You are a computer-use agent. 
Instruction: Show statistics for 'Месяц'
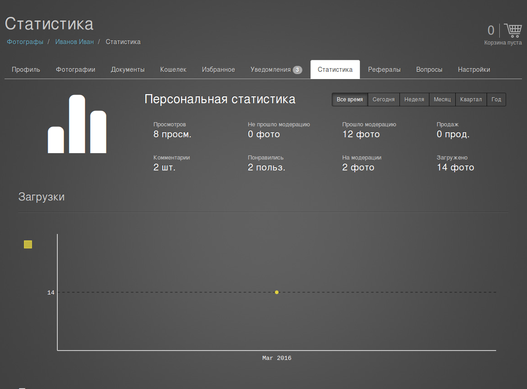442,100
